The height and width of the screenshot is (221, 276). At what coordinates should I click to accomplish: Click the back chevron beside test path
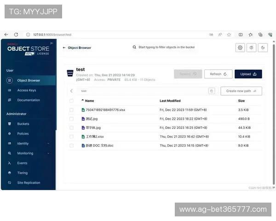(x=71, y=91)
